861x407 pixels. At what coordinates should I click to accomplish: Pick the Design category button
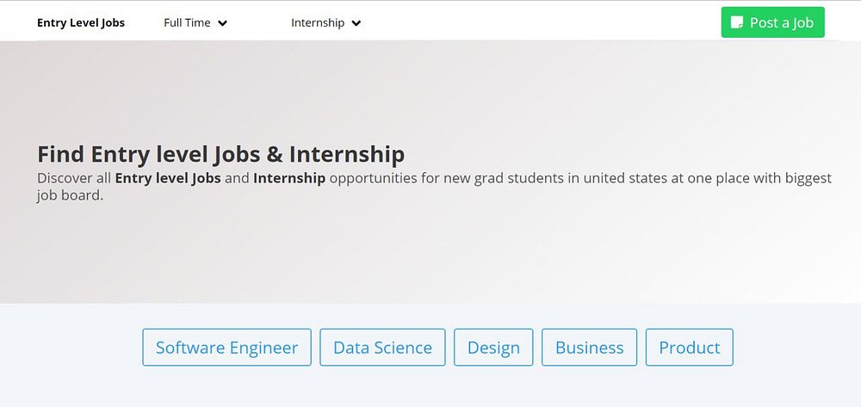(493, 348)
